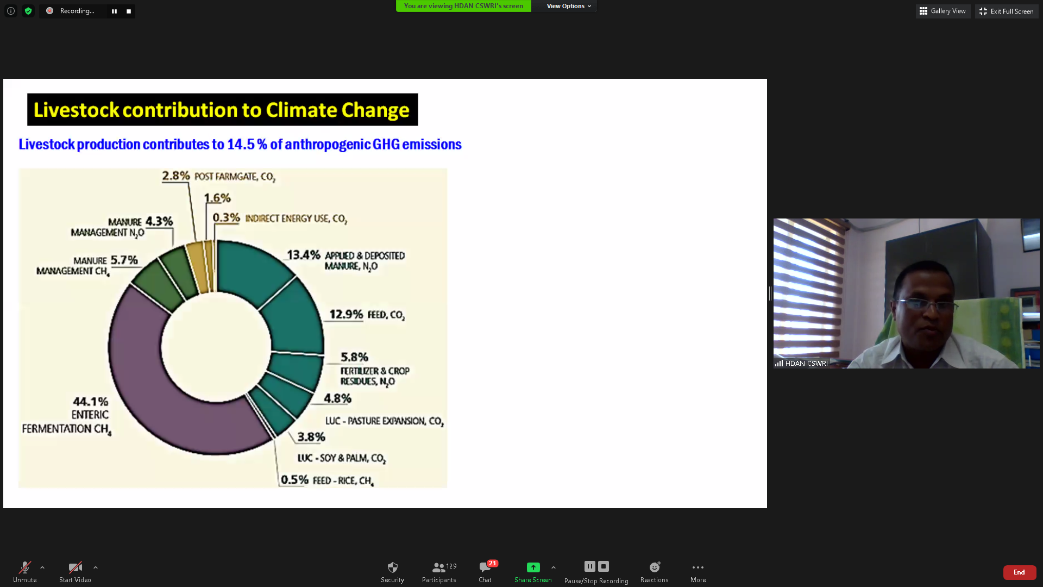Open the Chat panel
The height and width of the screenshot is (587, 1043).
pyautogui.click(x=485, y=572)
